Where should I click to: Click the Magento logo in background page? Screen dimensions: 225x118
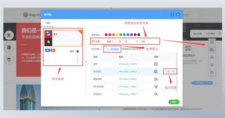pyautogui.click(x=32, y=15)
